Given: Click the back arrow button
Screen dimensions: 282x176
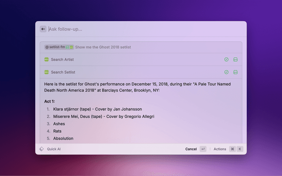Looking at the screenshot, I should [43, 29].
